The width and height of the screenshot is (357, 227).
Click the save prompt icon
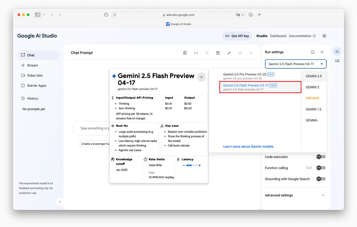pos(218,53)
